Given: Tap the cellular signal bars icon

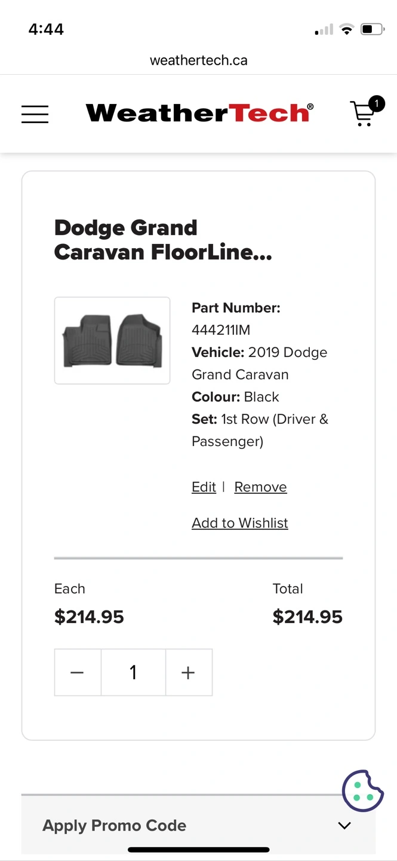Looking at the screenshot, I should coord(324,30).
